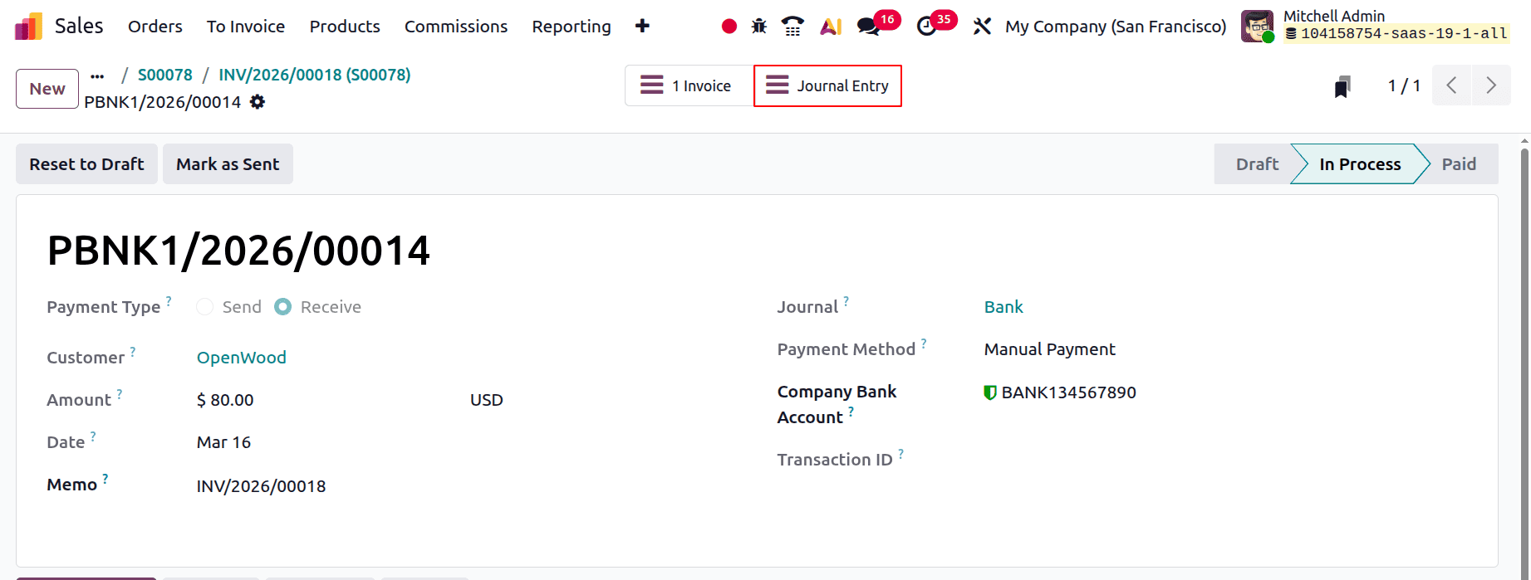Click the shield icon beside BANK134567890
This screenshot has height=580, width=1531.
pos(990,392)
